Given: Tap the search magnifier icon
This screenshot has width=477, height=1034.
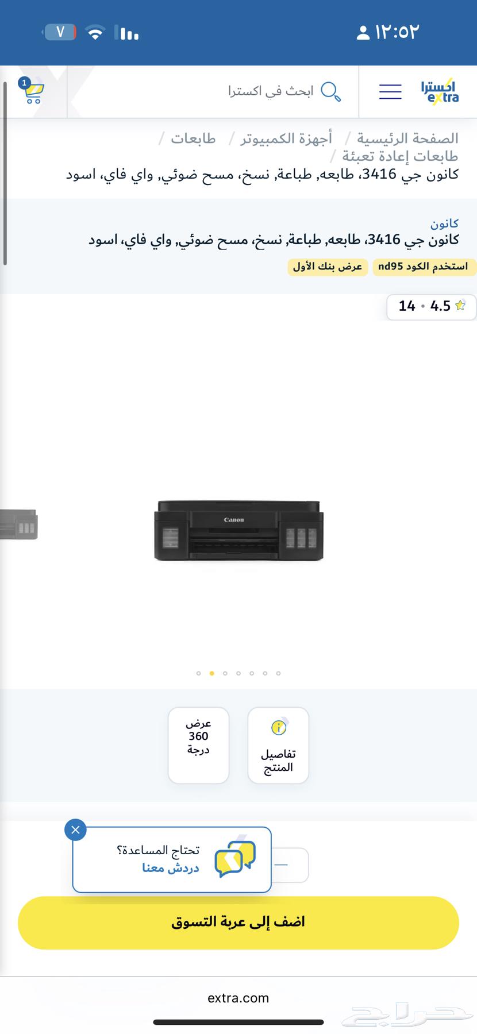Looking at the screenshot, I should [330, 91].
